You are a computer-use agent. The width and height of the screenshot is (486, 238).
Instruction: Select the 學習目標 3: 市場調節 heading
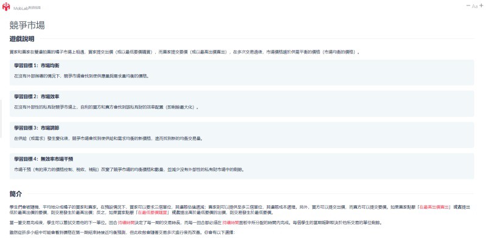point(37,128)
